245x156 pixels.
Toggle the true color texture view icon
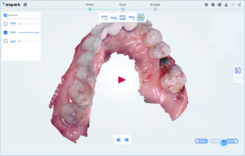click(x=238, y=70)
